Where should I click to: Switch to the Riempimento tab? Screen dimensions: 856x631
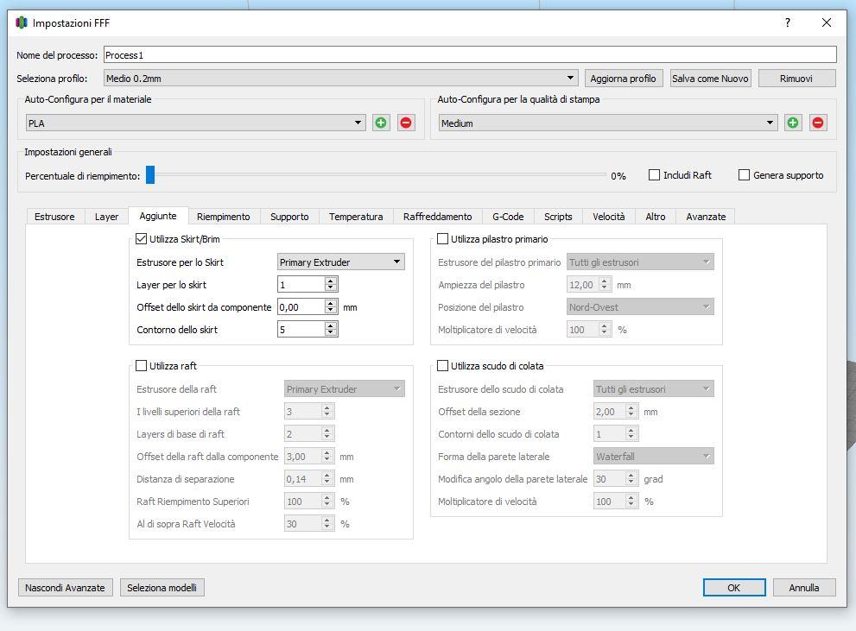pos(223,217)
